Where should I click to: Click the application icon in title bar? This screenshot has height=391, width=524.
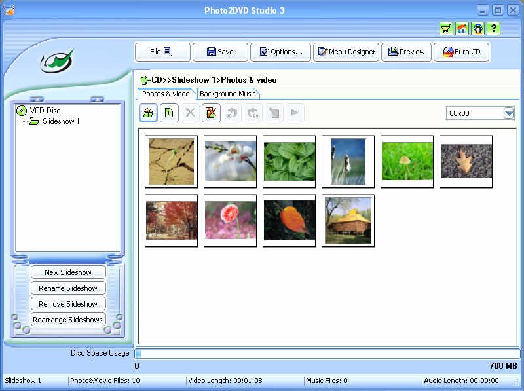click(x=9, y=10)
